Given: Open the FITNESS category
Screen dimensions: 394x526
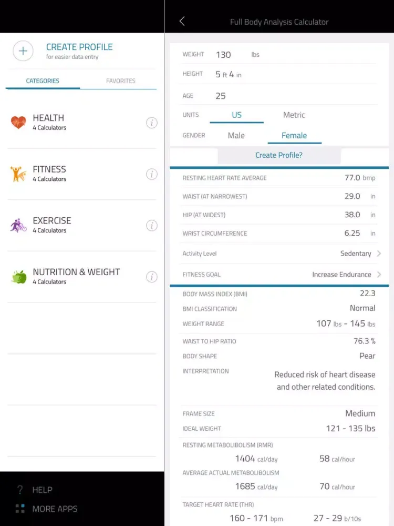Looking at the screenshot, I should (x=82, y=174).
